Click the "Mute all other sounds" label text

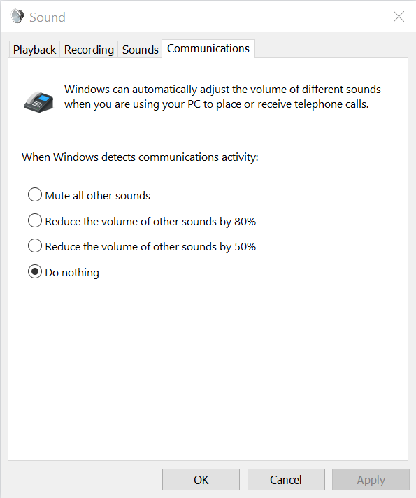coord(97,196)
